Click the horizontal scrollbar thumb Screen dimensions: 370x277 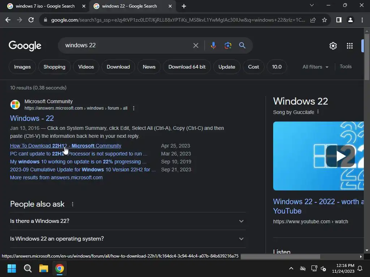(280, 256)
